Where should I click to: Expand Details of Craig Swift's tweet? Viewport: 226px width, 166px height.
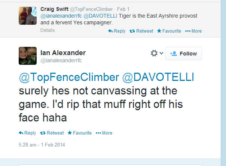[x=48, y=30]
